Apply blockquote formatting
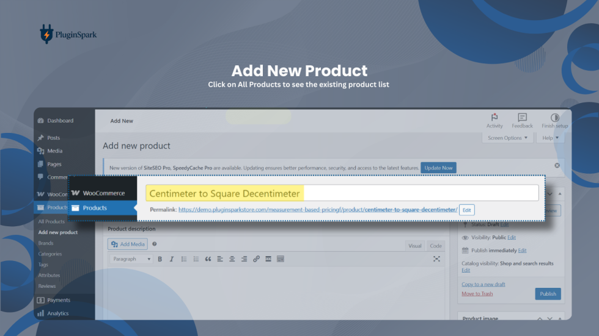 coord(208,259)
